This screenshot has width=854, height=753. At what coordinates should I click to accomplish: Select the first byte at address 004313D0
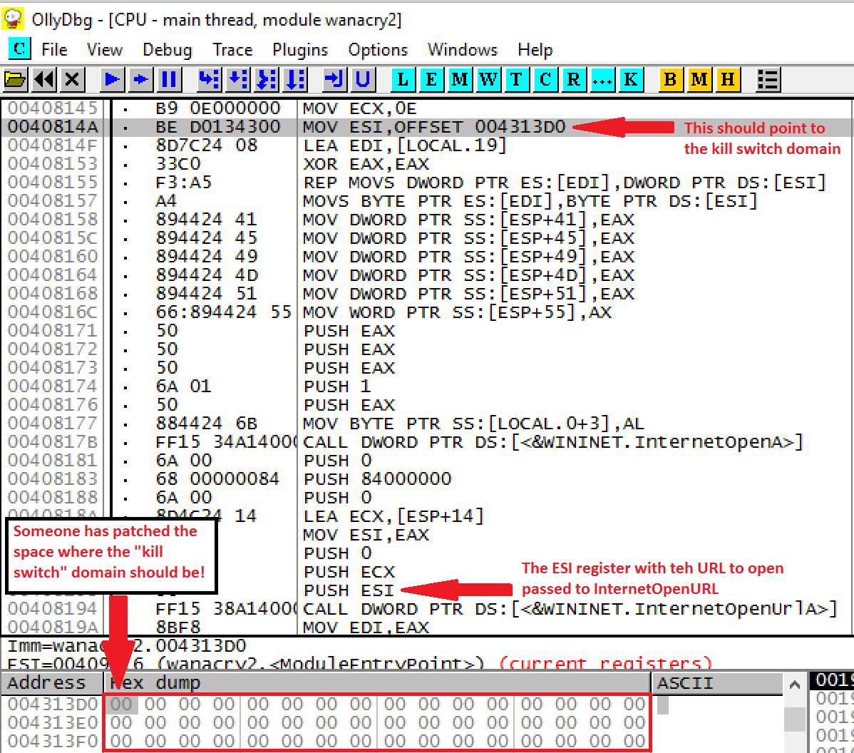click(121, 705)
